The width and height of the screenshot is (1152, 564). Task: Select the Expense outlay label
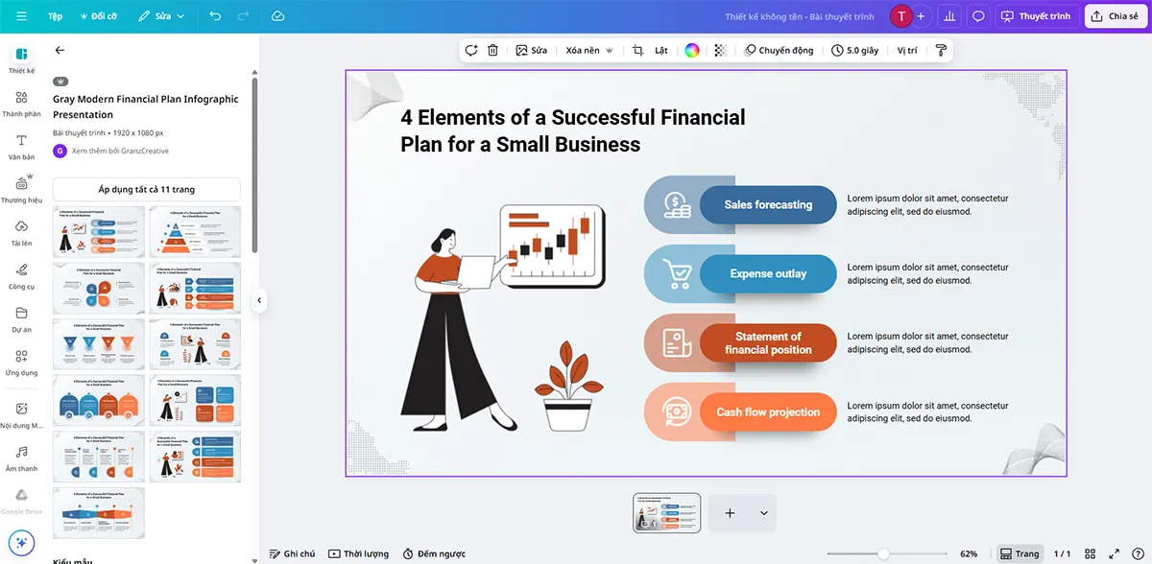click(768, 273)
